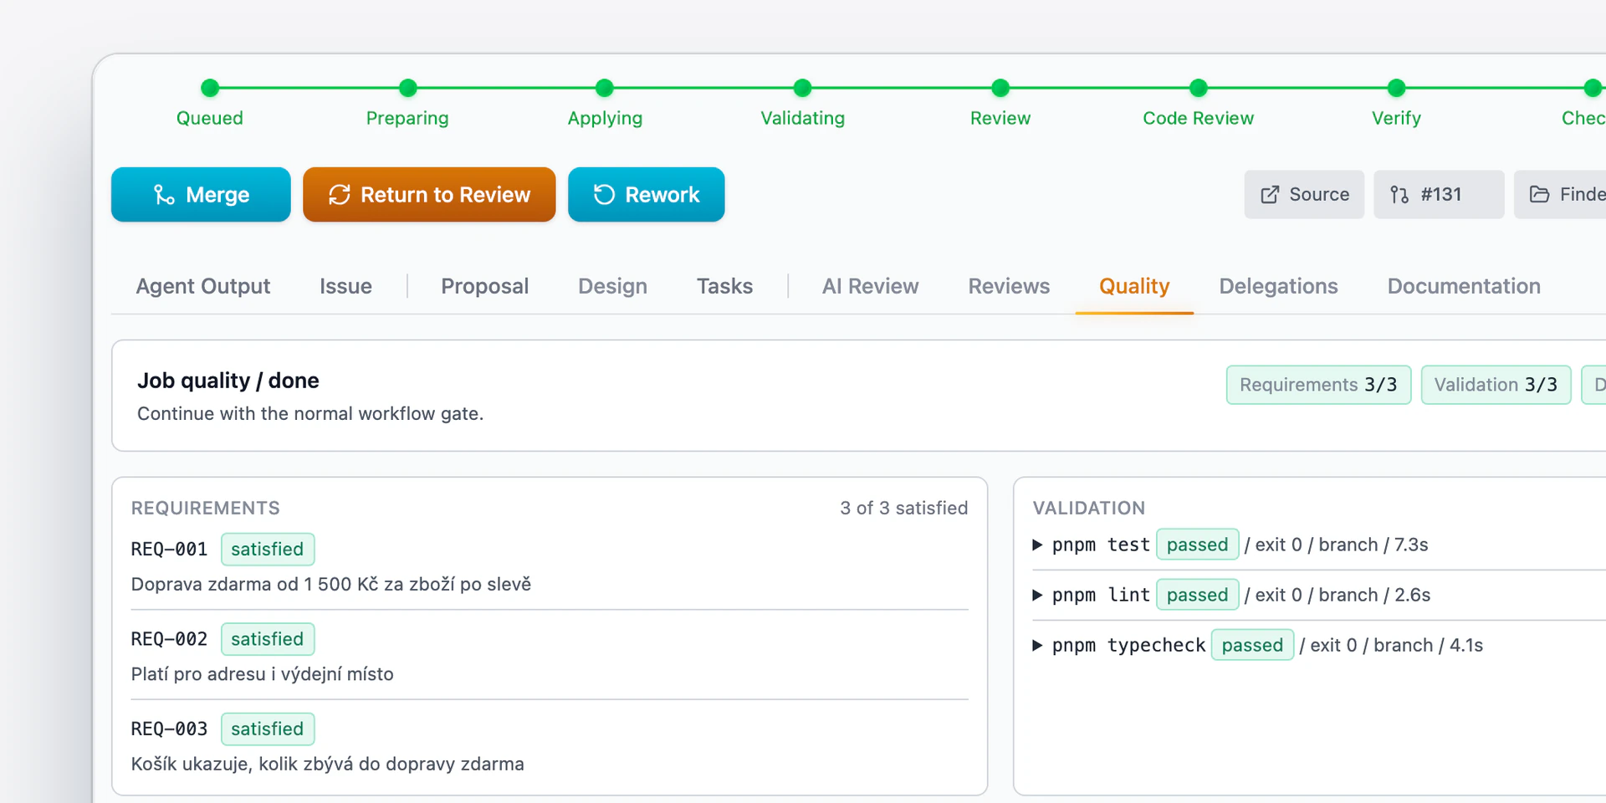The width and height of the screenshot is (1606, 803).
Task: Click the Merge button
Action: 201,195
